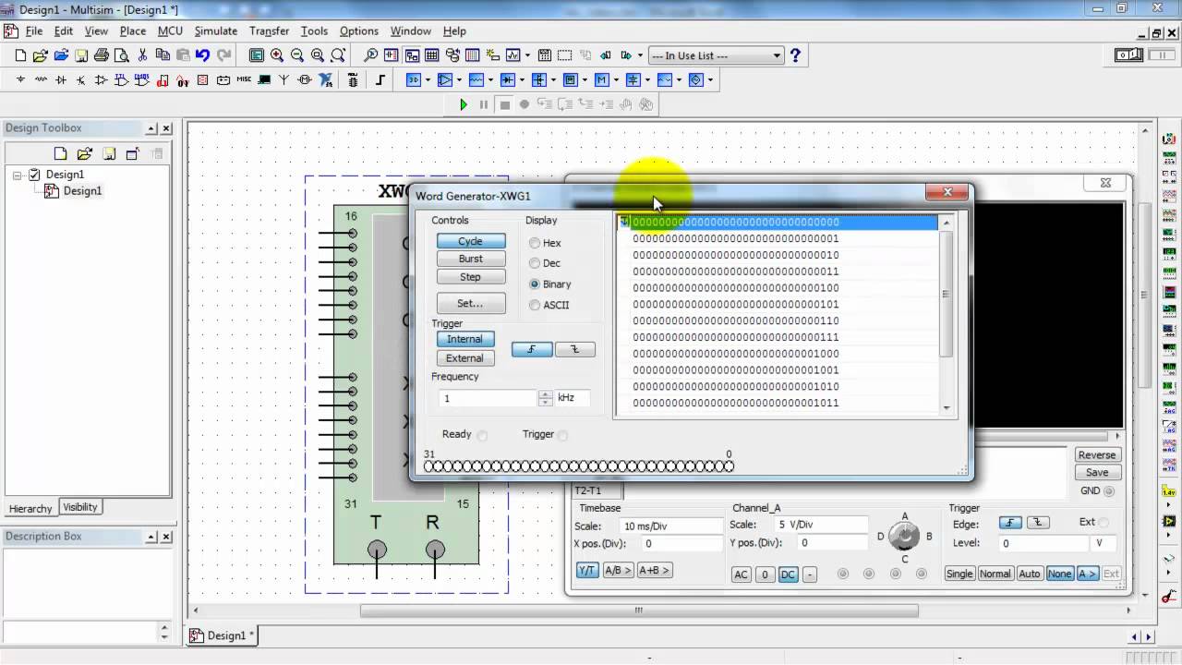Run the simulation
Image resolution: width=1182 pixels, height=665 pixels.
(464, 105)
